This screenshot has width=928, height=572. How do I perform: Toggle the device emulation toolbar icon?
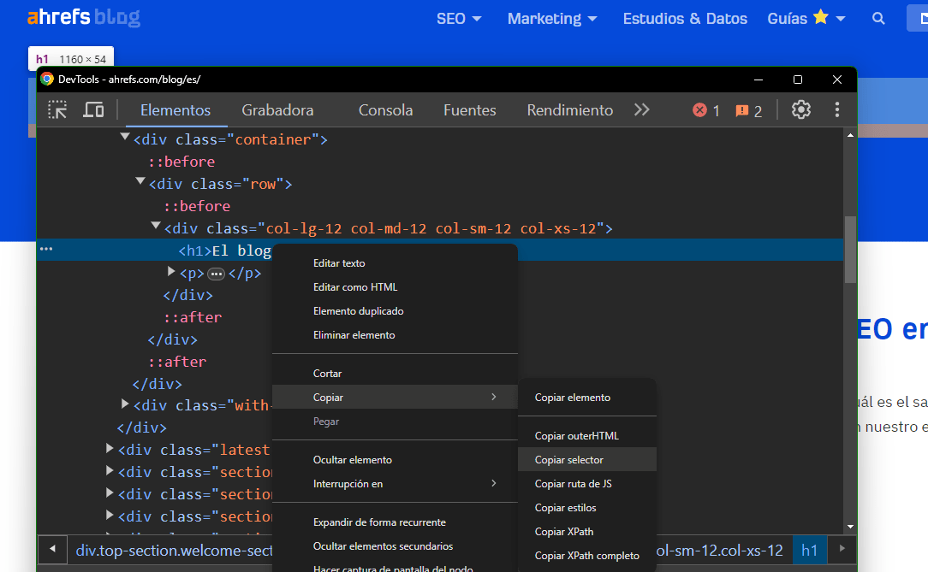pyautogui.click(x=93, y=109)
